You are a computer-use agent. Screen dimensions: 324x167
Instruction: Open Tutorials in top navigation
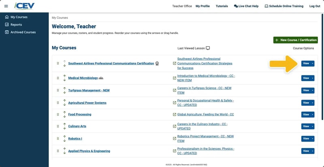(x=222, y=6)
